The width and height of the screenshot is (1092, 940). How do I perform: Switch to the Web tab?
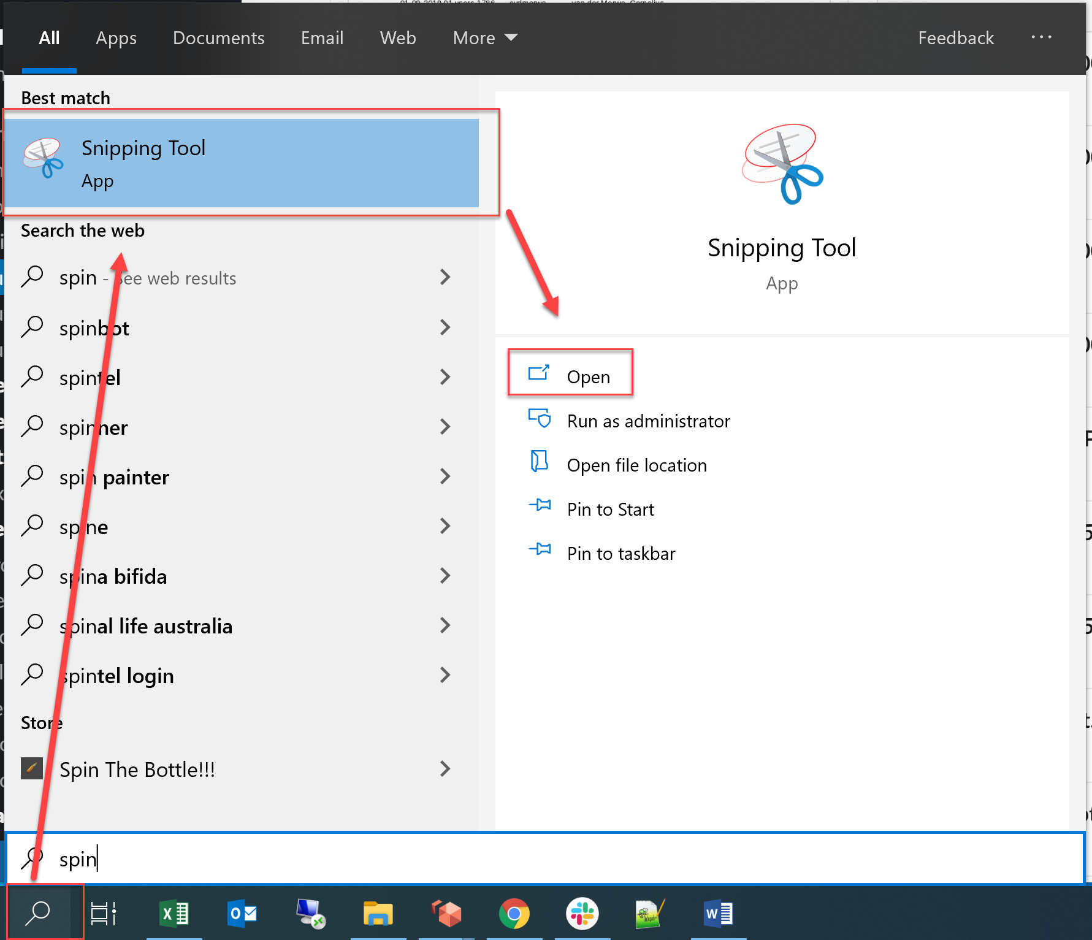tap(398, 38)
